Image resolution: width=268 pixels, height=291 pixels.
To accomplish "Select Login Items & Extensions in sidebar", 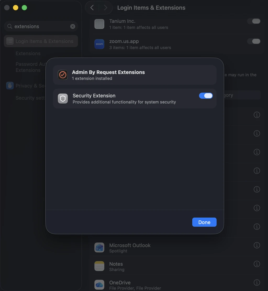I will (41, 41).
